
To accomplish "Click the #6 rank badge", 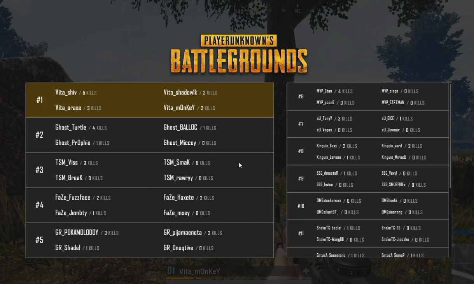I will click(x=301, y=96).
